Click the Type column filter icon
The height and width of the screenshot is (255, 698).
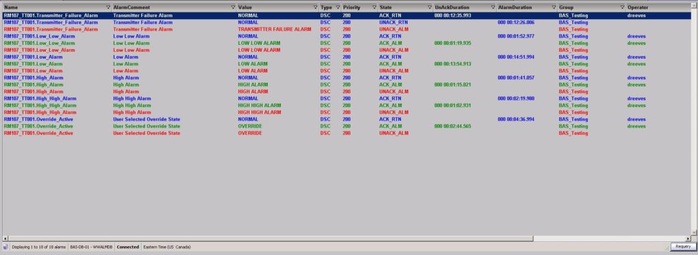(338, 7)
